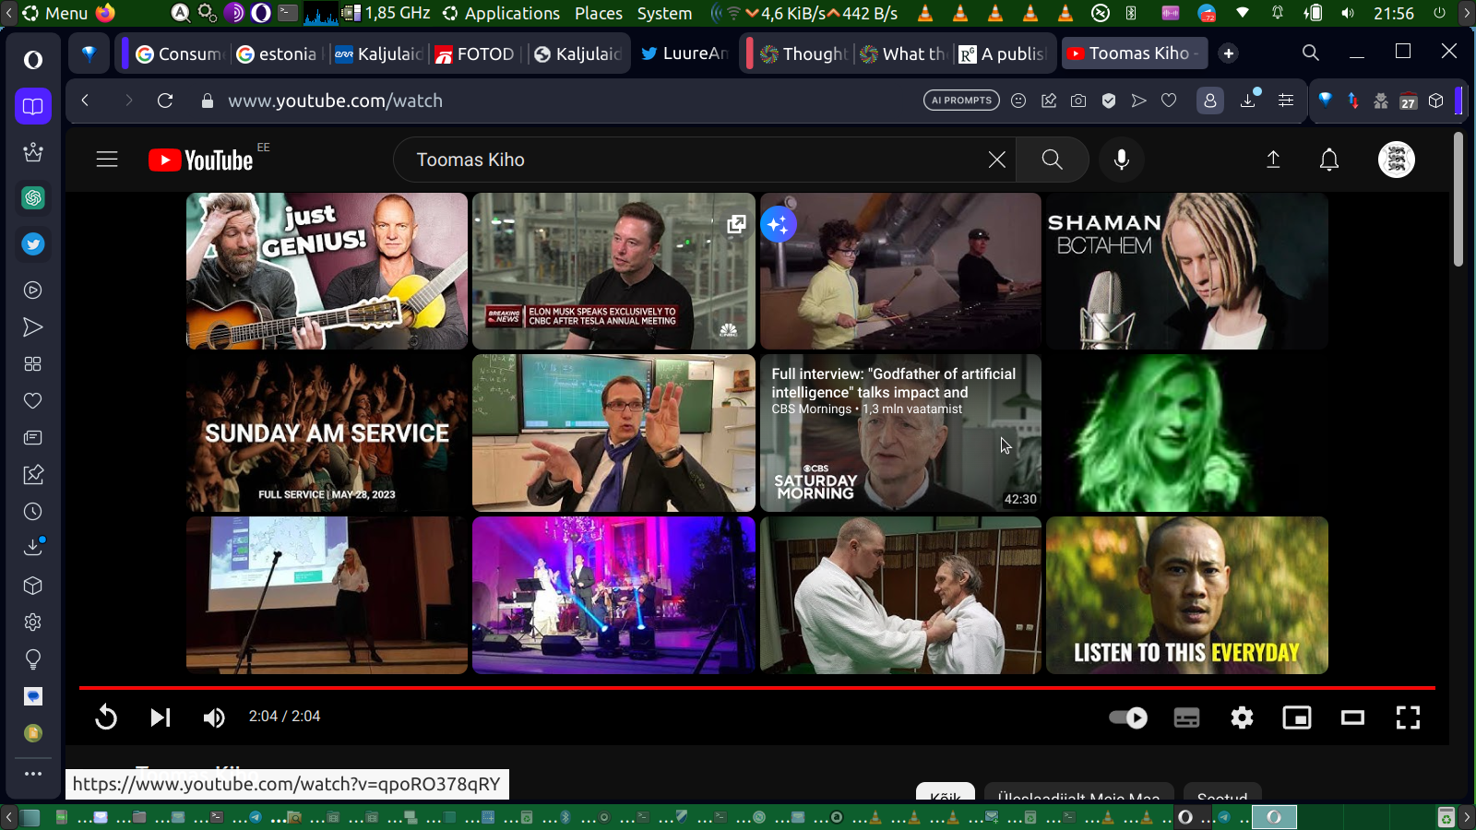Mute the video volume
1476x830 pixels.
(x=214, y=717)
